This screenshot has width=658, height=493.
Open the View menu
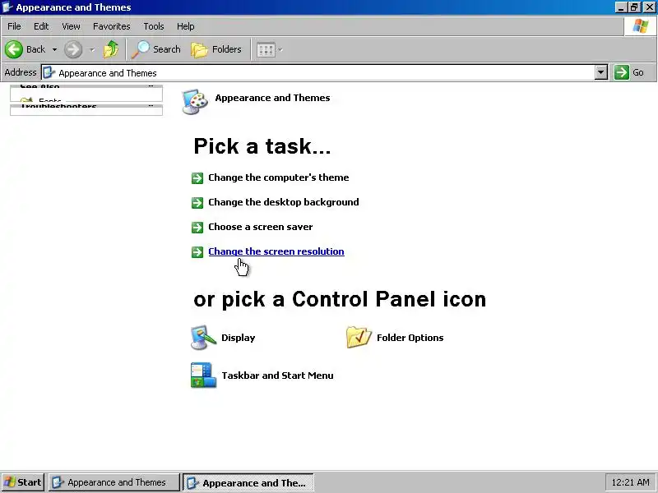(x=71, y=26)
